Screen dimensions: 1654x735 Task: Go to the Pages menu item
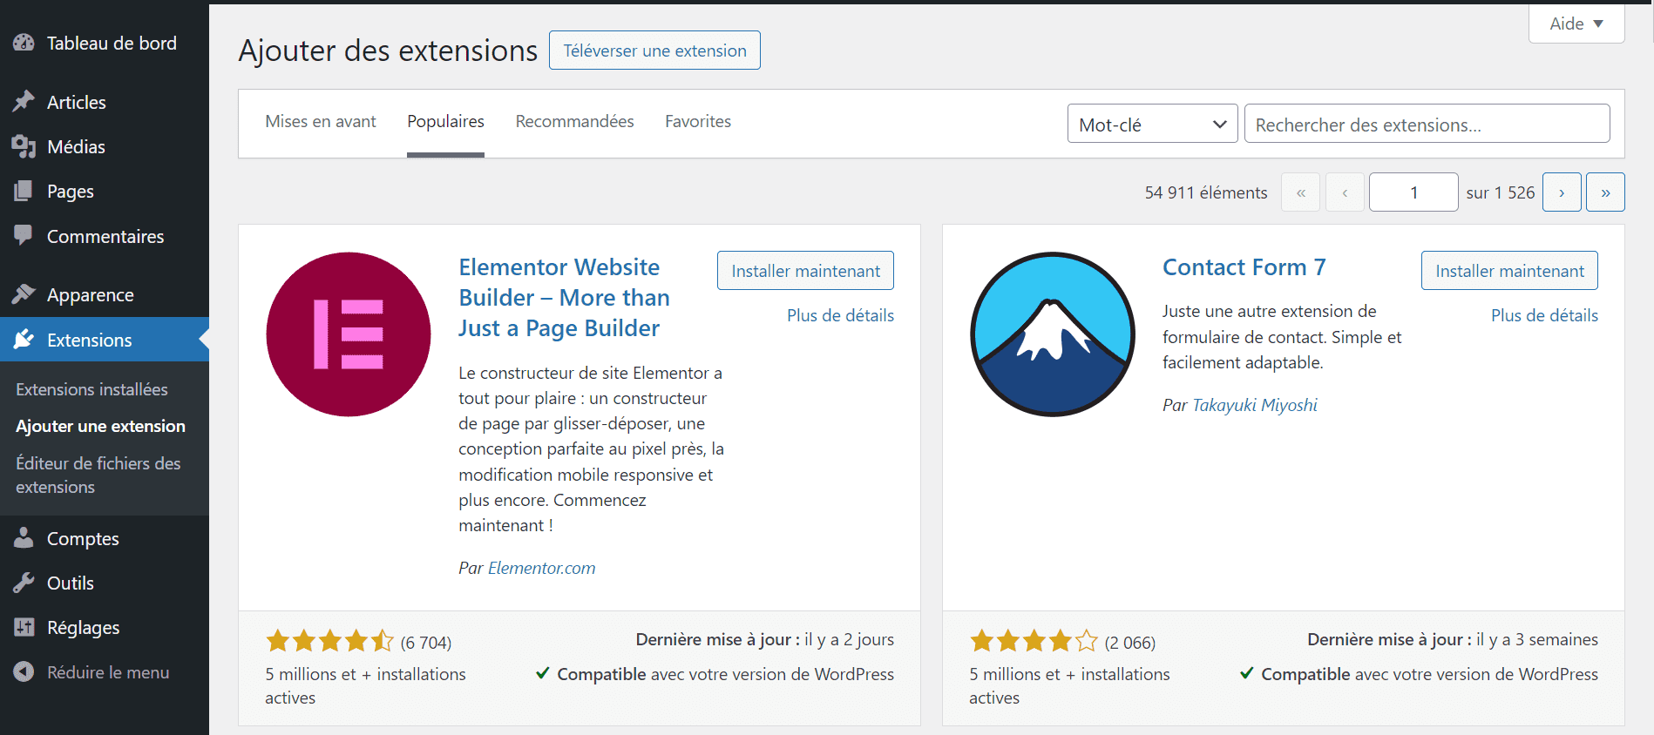pos(105,191)
